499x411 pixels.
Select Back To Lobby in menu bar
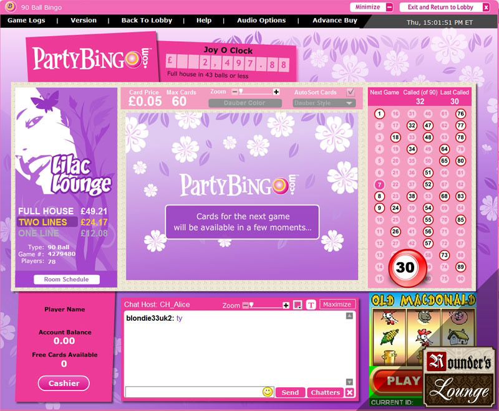tap(147, 21)
